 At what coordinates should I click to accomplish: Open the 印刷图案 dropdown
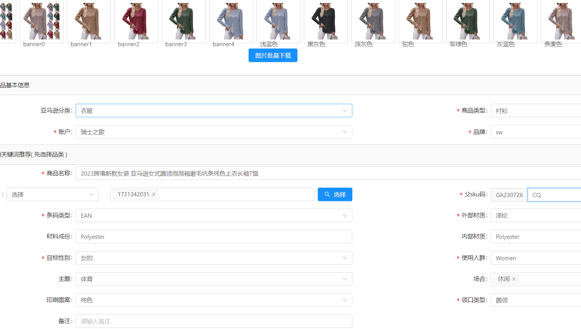tap(344, 300)
